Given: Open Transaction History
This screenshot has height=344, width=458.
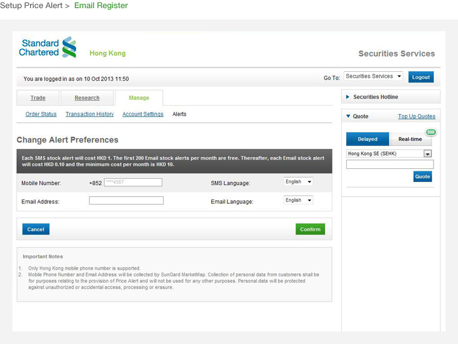Looking at the screenshot, I should coord(89,114).
